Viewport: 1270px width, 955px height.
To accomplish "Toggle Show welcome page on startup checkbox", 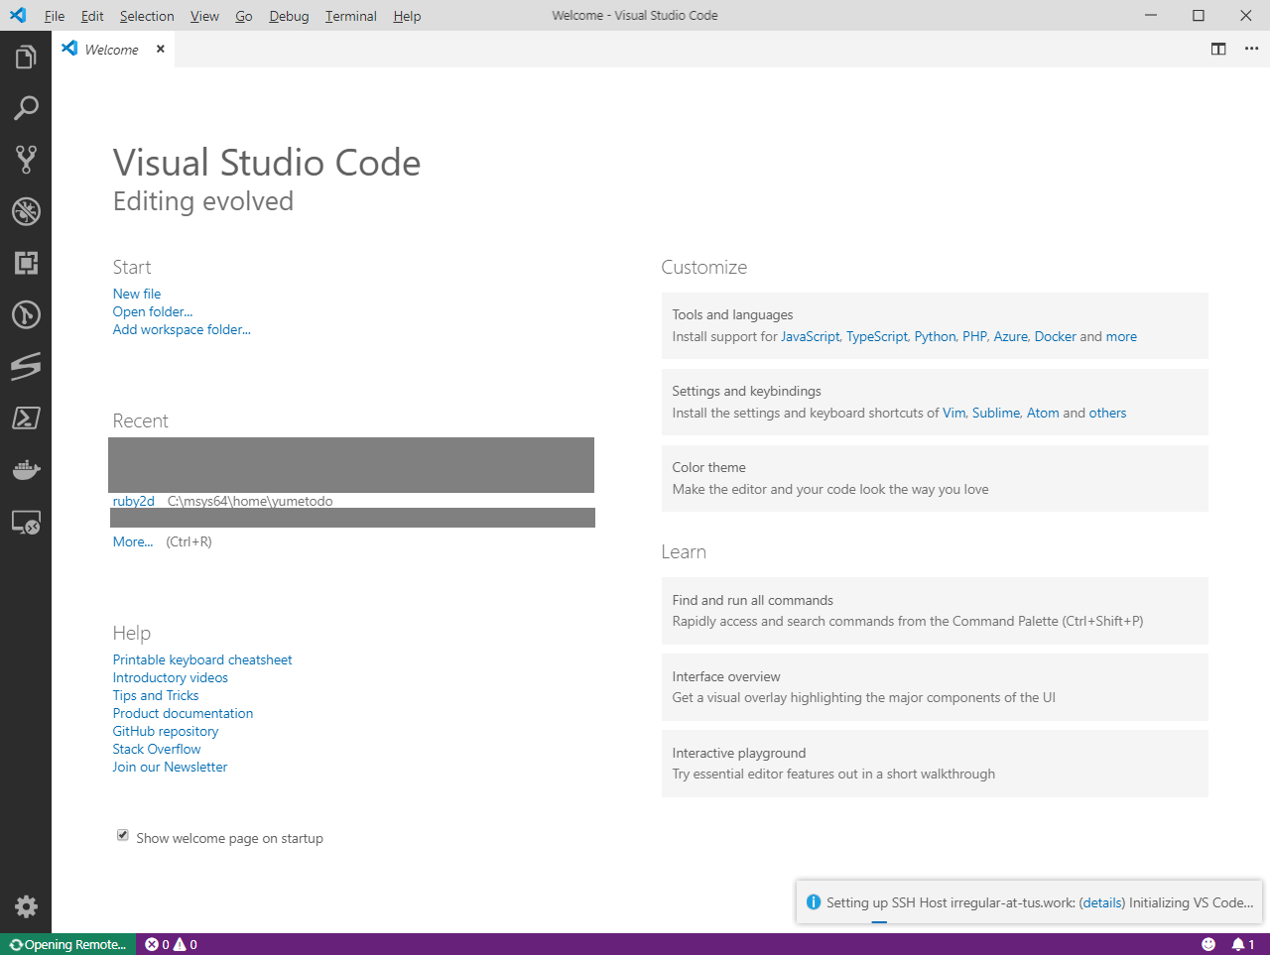I will click(123, 835).
